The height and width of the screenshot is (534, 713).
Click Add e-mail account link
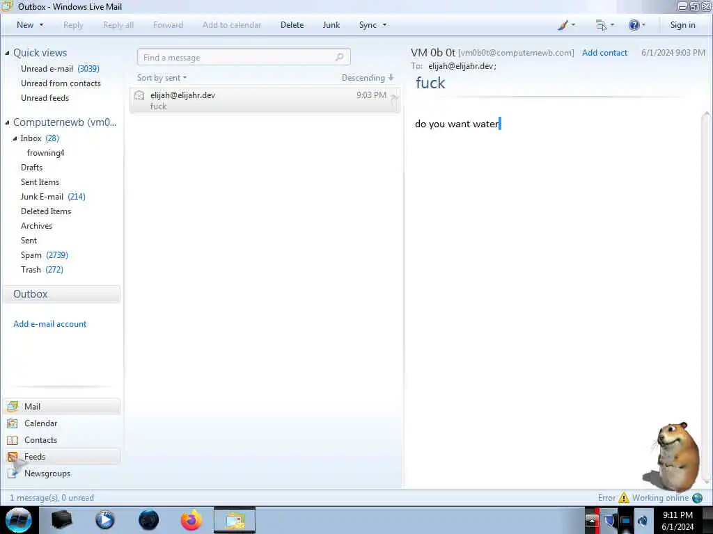(x=49, y=324)
